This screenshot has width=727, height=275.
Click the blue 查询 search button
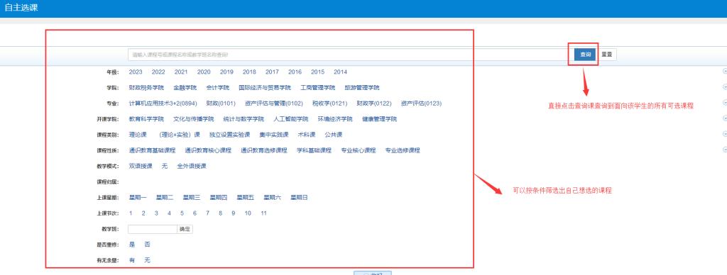click(585, 55)
